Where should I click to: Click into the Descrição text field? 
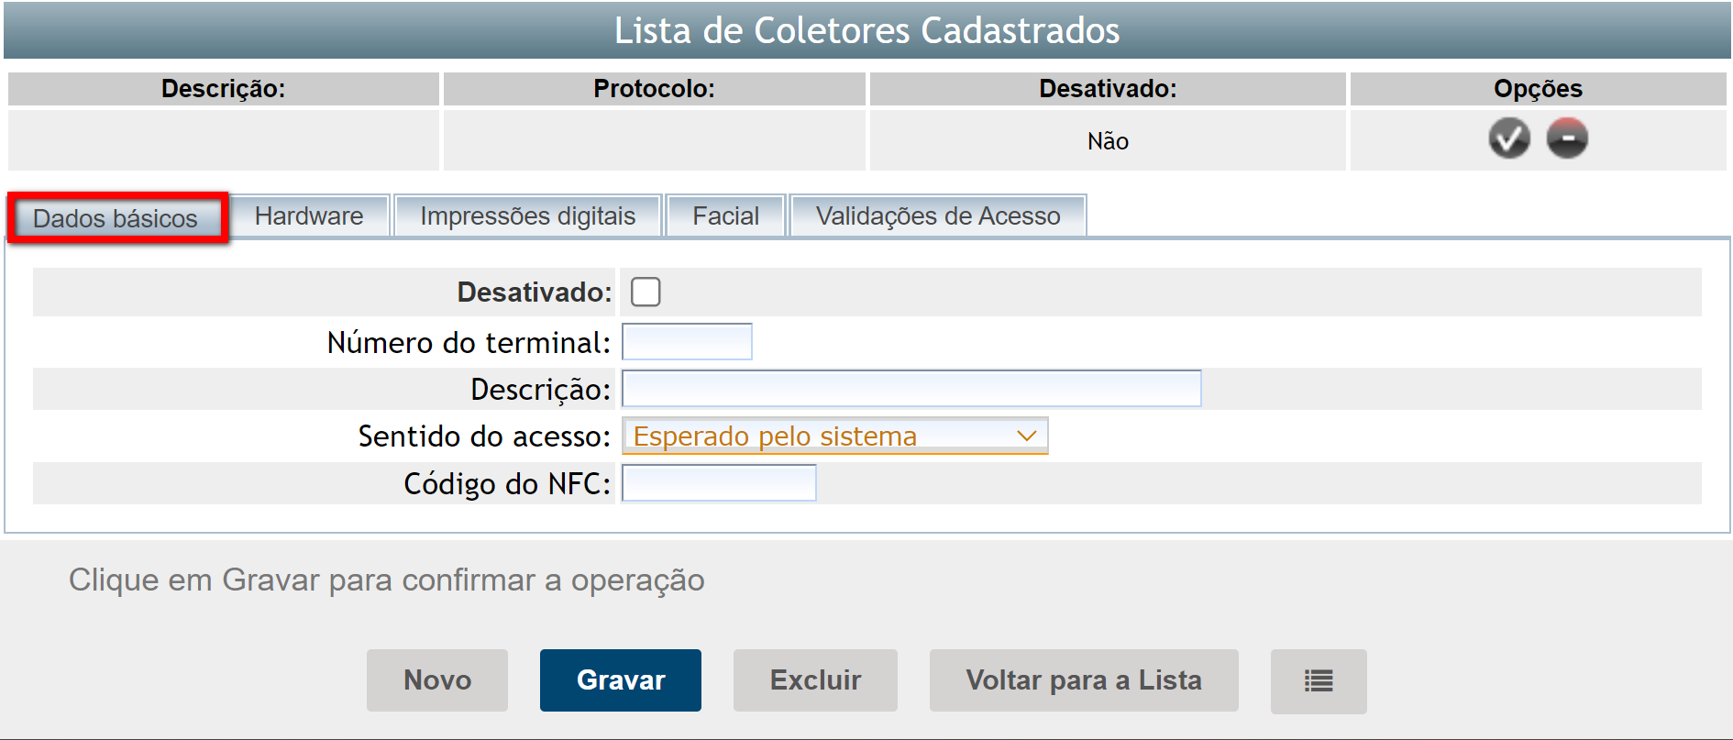point(911,389)
